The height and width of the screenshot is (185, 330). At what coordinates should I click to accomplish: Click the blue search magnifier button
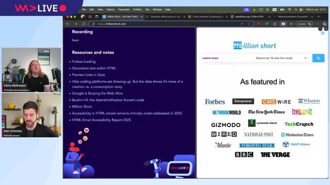[318, 58]
